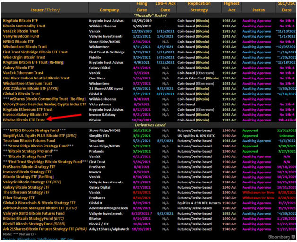
Task: Select the 19b-4 Filed cell for Bitwise
Action: tap(287, 120)
